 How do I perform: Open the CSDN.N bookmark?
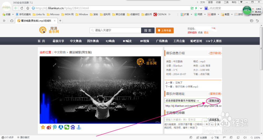pos(160,14)
